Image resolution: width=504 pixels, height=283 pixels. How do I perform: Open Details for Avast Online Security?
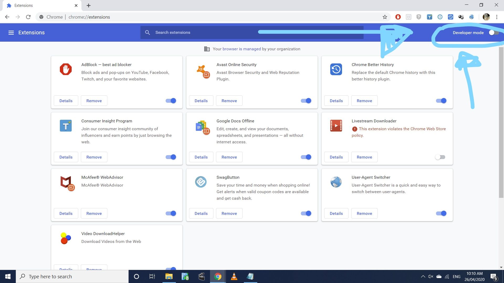tap(201, 101)
